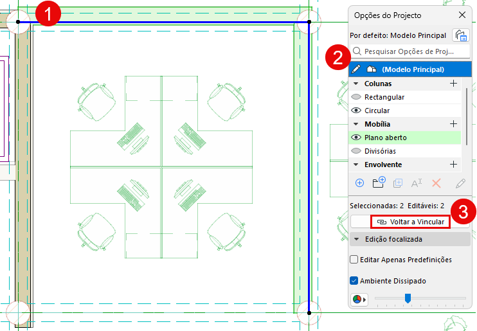The width and height of the screenshot is (477, 331).
Task: Click the duplicate option icon
Action: pos(397,183)
